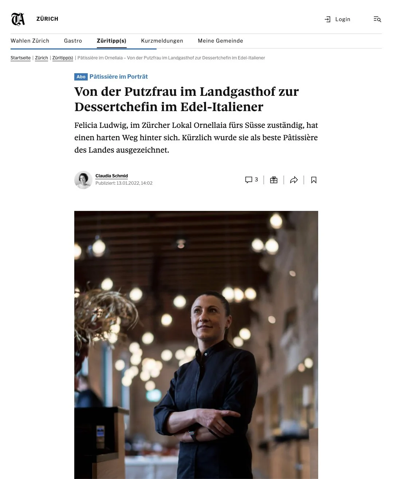Open author Claudia Schmid's profile link
Image resolution: width=395 pixels, height=479 pixels.
click(111, 176)
